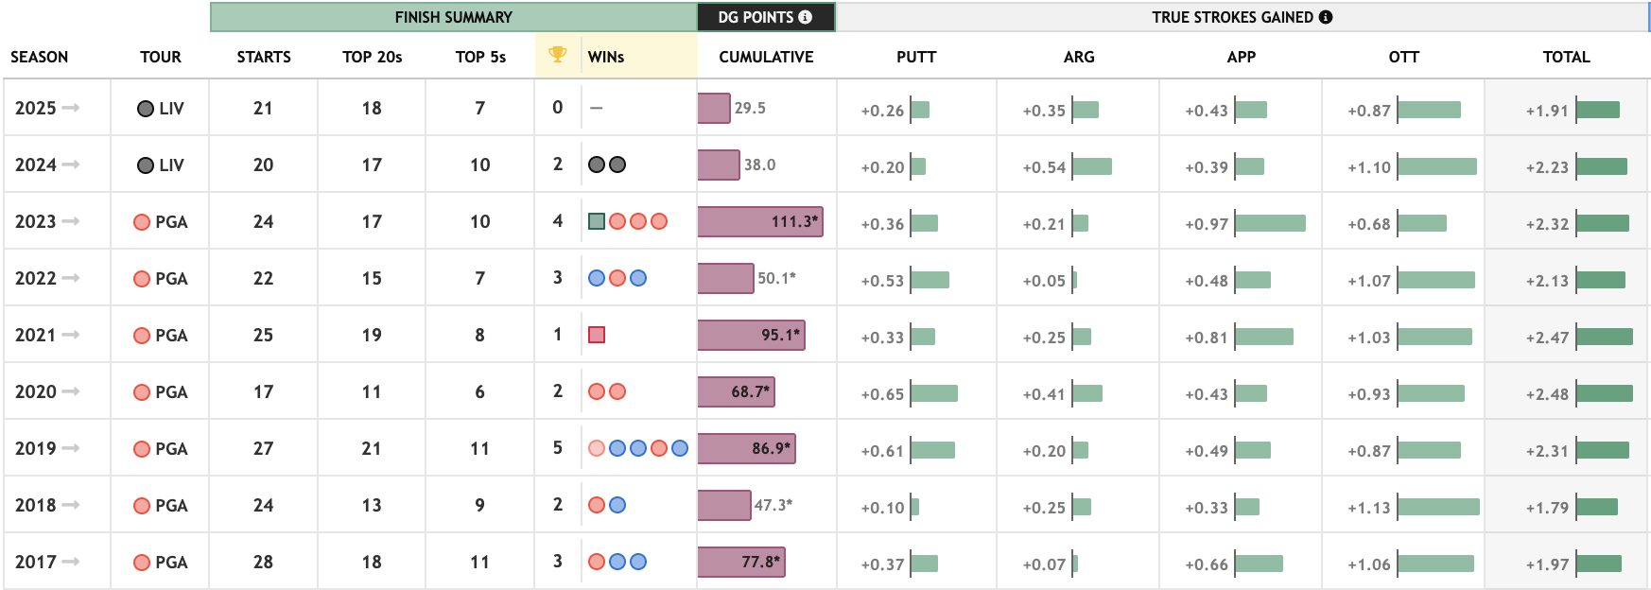This screenshot has height=590, width=1651.
Task: Expand the 2025 season row arrow
Action: pos(71,108)
